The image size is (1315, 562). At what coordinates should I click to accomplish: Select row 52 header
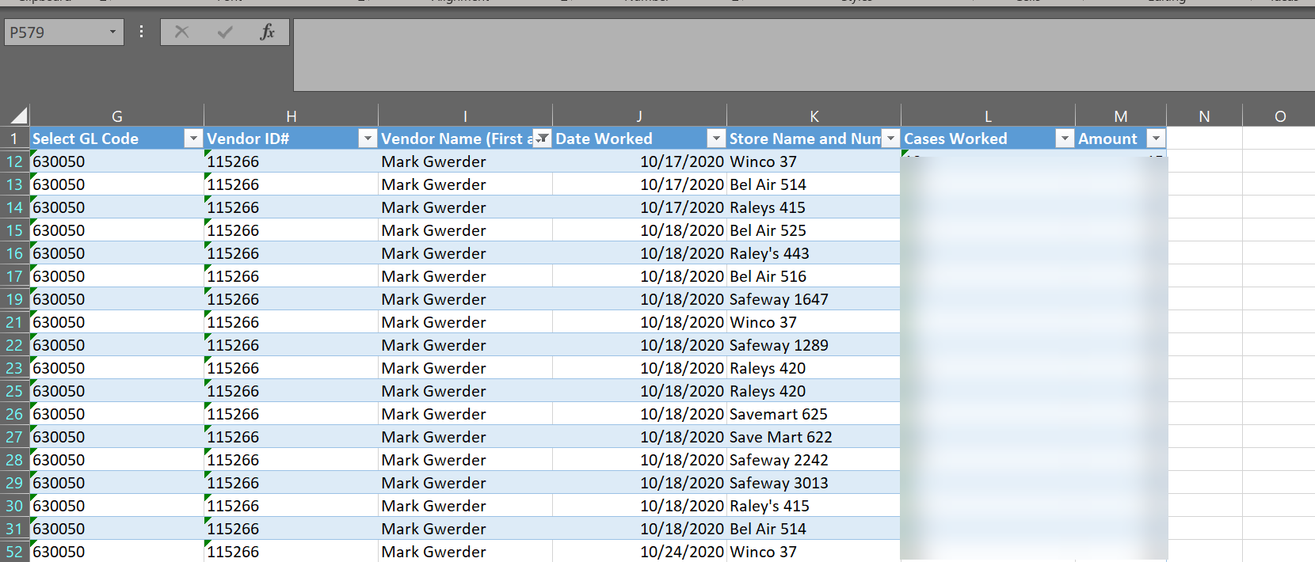[14, 552]
